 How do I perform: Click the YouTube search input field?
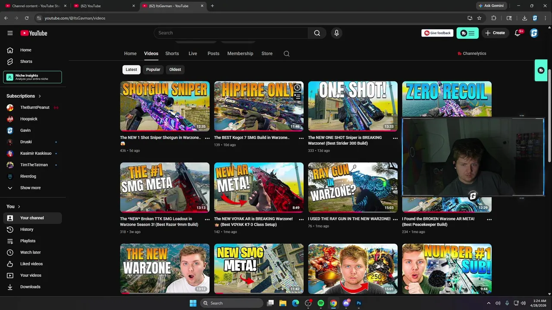point(231,33)
